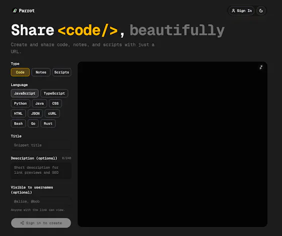Click the Language section label
Viewport: 282px width, 236px height.
[x=19, y=85]
